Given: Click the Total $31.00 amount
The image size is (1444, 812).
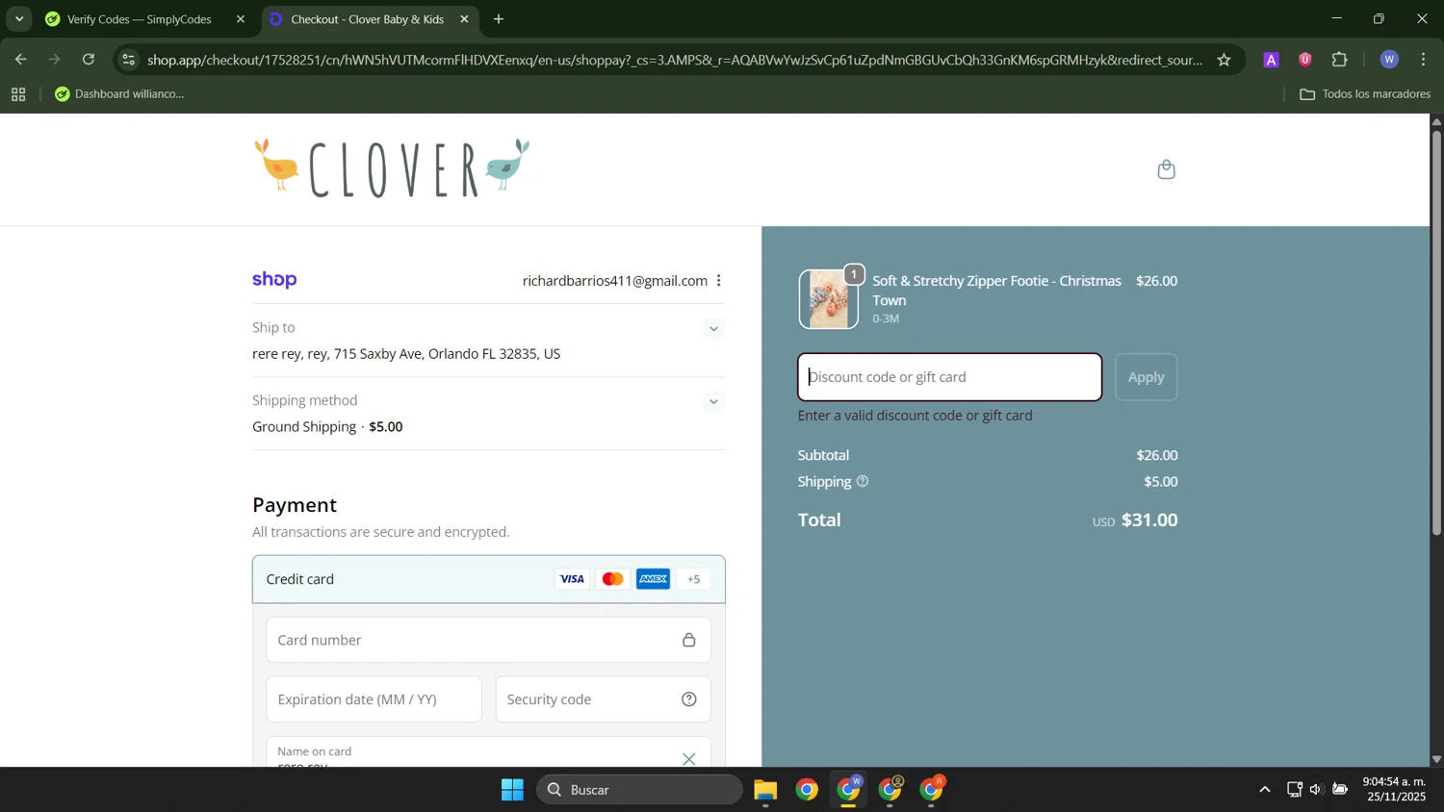Looking at the screenshot, I should (x=1149, y=520).
